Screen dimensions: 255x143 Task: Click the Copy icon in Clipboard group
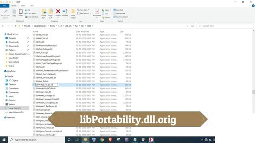(x=14, y=12)
